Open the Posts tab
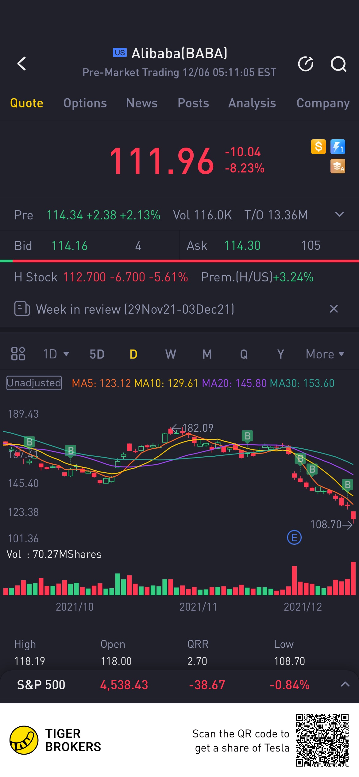The height and width of the screenshot is (777, 359). point(193,103)
